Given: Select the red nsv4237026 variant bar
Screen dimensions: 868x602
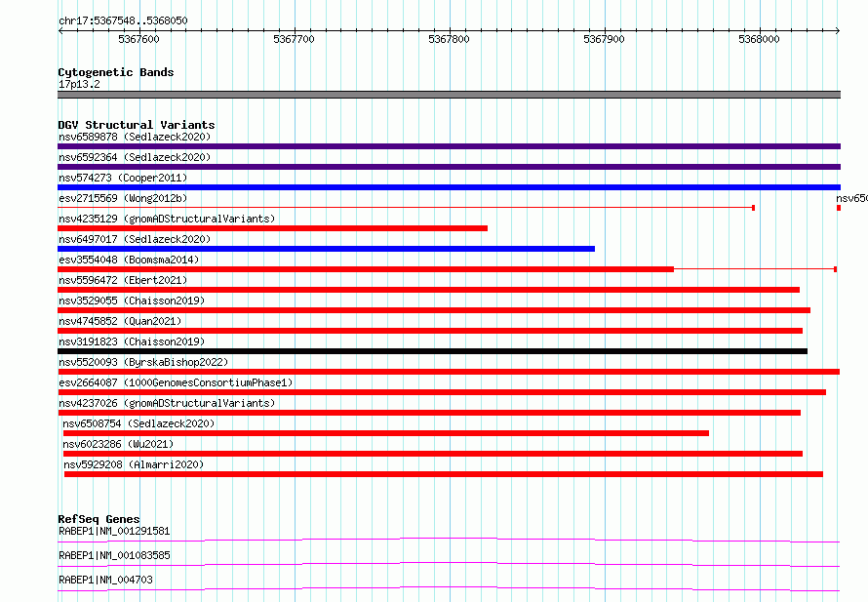Looking at the screenshot, I should click(x=429, y=413).
